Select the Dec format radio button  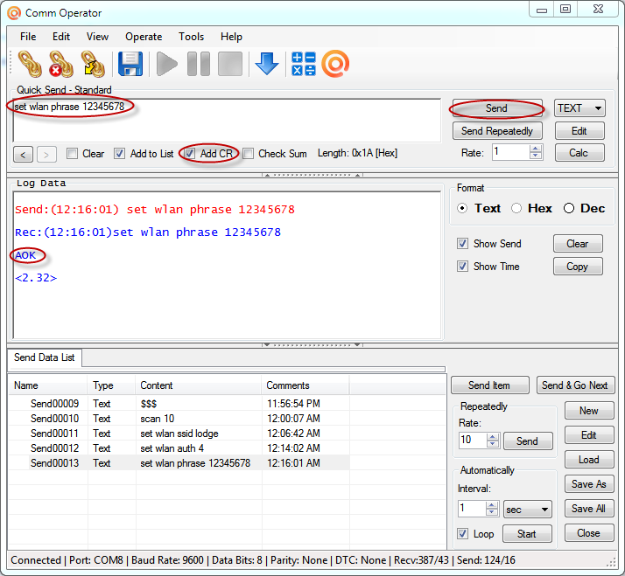click(x=569, y=208)
